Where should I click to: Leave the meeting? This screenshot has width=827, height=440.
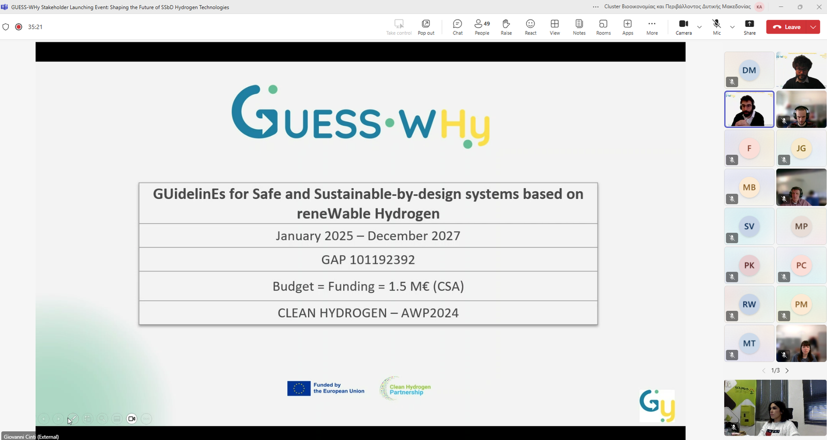pyautogui.click(x=787, y=27)
